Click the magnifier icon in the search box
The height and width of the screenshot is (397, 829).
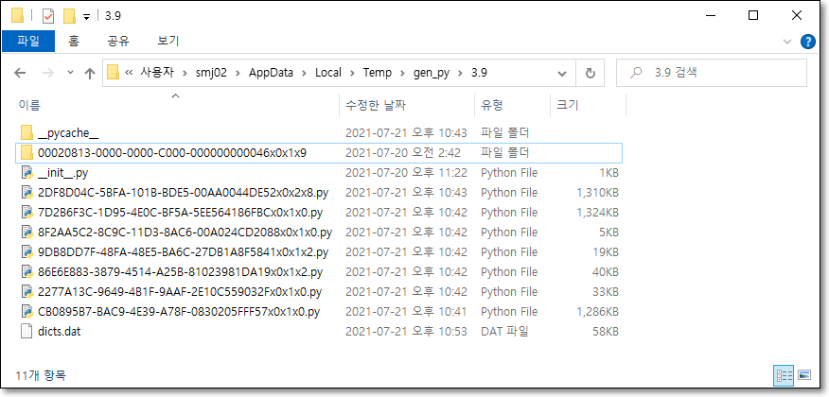point(636,73)
